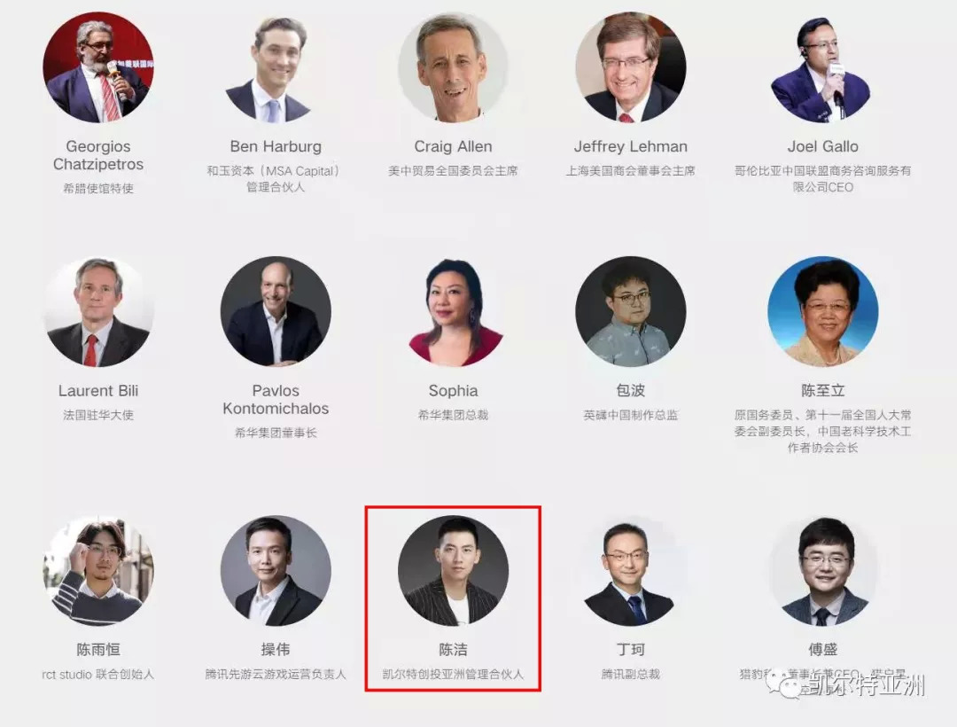Click 操伟's headshot
The height and width of the screenshot is (727, 957).
click(276, 570)
